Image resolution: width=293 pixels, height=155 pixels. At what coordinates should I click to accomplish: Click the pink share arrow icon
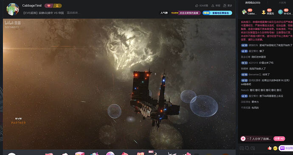[x=243, y=138]
